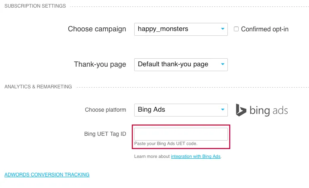Enable the Confirmed opt-in checkbox

point(236,29)
